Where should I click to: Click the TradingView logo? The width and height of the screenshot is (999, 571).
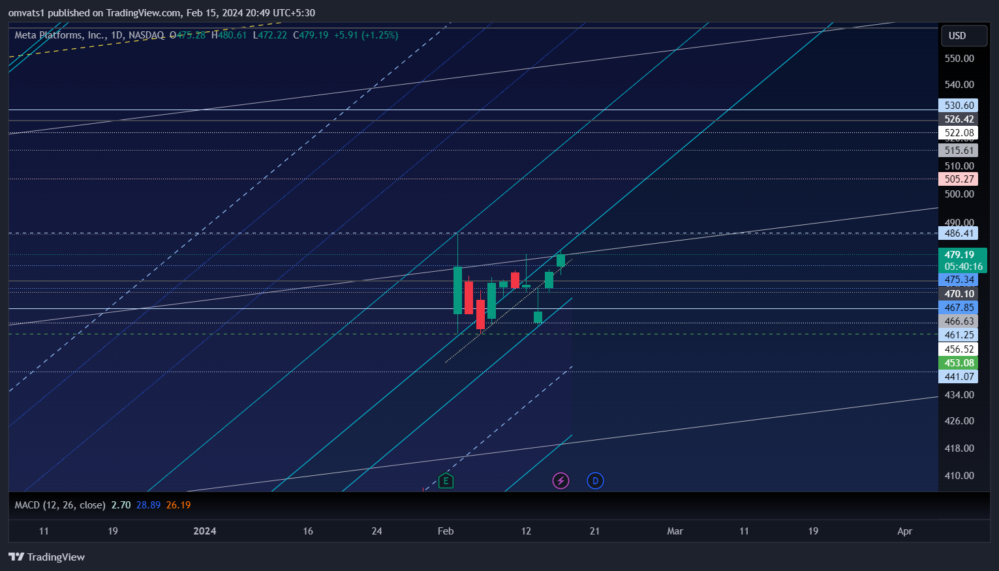[46, 557]
